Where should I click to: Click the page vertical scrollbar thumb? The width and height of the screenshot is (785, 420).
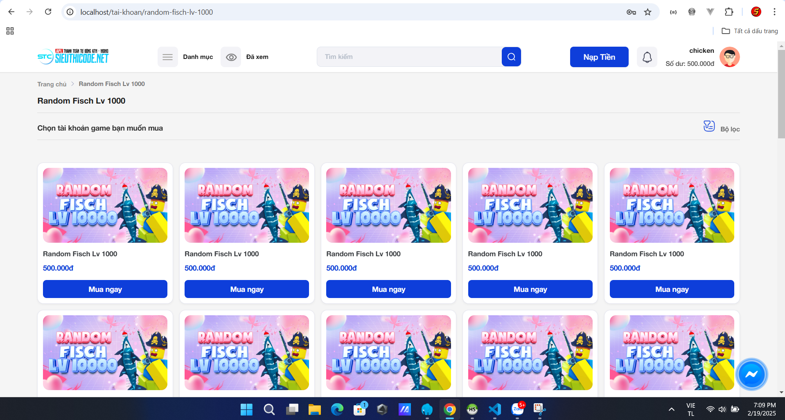pyautogui.click(x=781, y=94)
